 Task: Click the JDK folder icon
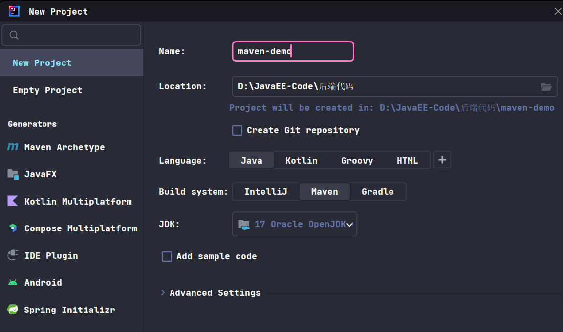pos(244,225)
